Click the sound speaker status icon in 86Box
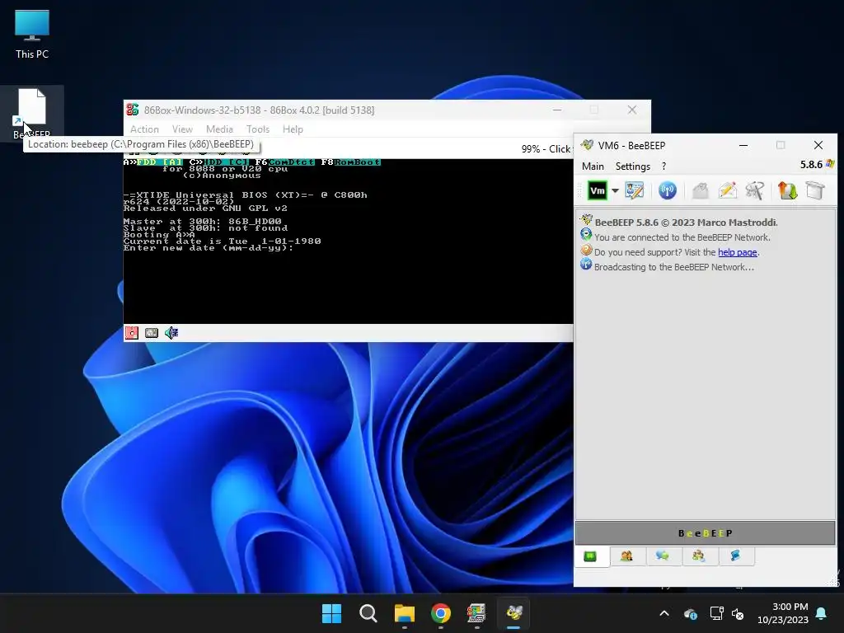The image size is (844, 633). (171, 333)
